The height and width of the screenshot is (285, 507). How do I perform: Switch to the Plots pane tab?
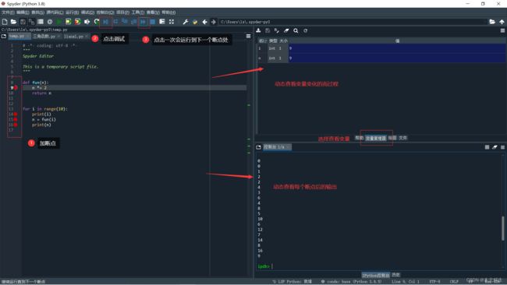pos(392,138)
